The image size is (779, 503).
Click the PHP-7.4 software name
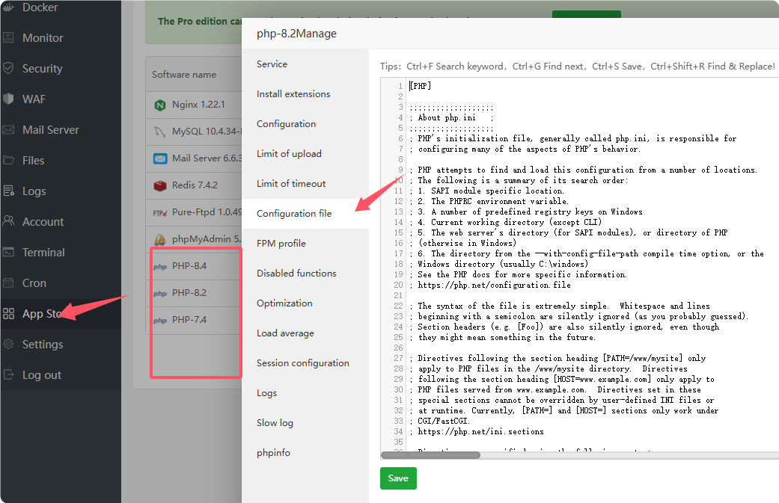pos(189,319)
